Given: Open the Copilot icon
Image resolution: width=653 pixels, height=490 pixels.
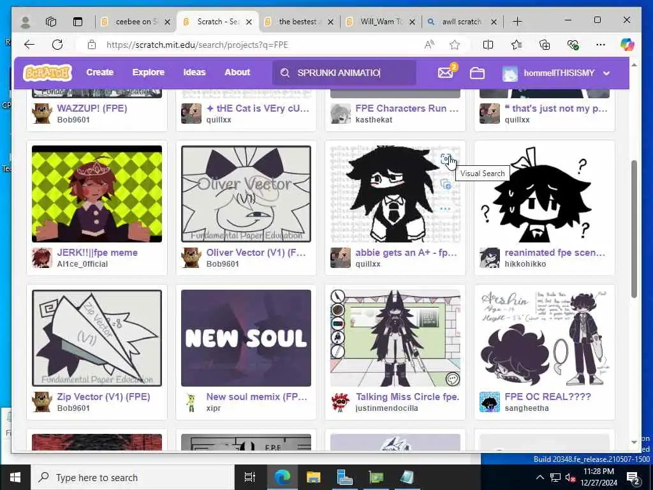Looking at the screenshot, I should tap(627, 45).
